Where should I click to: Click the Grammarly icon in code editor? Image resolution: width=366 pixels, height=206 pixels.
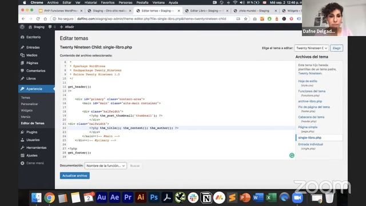point(292,155)
